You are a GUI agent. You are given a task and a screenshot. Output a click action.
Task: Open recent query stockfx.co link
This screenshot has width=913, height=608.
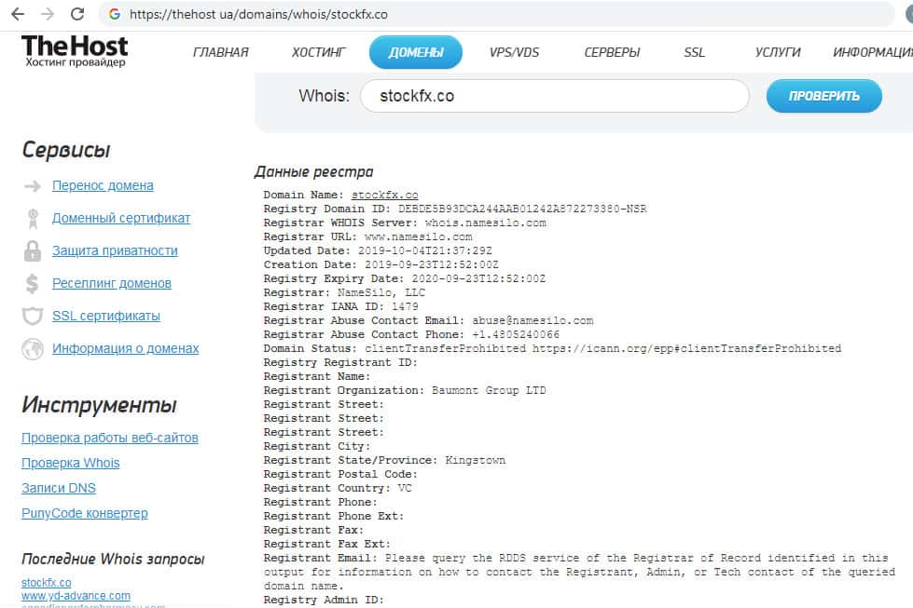tap(46, 583)
